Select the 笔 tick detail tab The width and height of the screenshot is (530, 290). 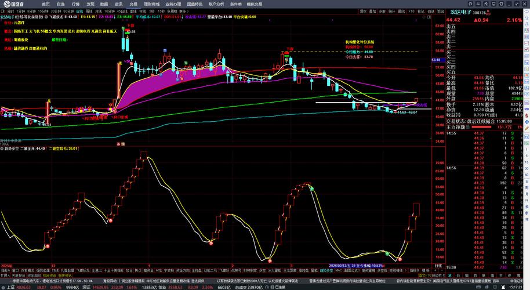tap(451, 275)
